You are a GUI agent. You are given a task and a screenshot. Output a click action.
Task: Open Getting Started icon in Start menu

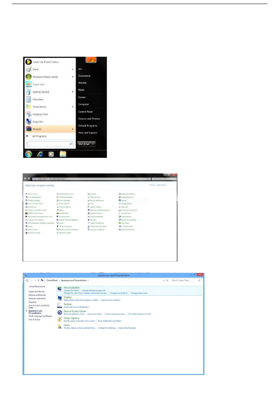28,92
